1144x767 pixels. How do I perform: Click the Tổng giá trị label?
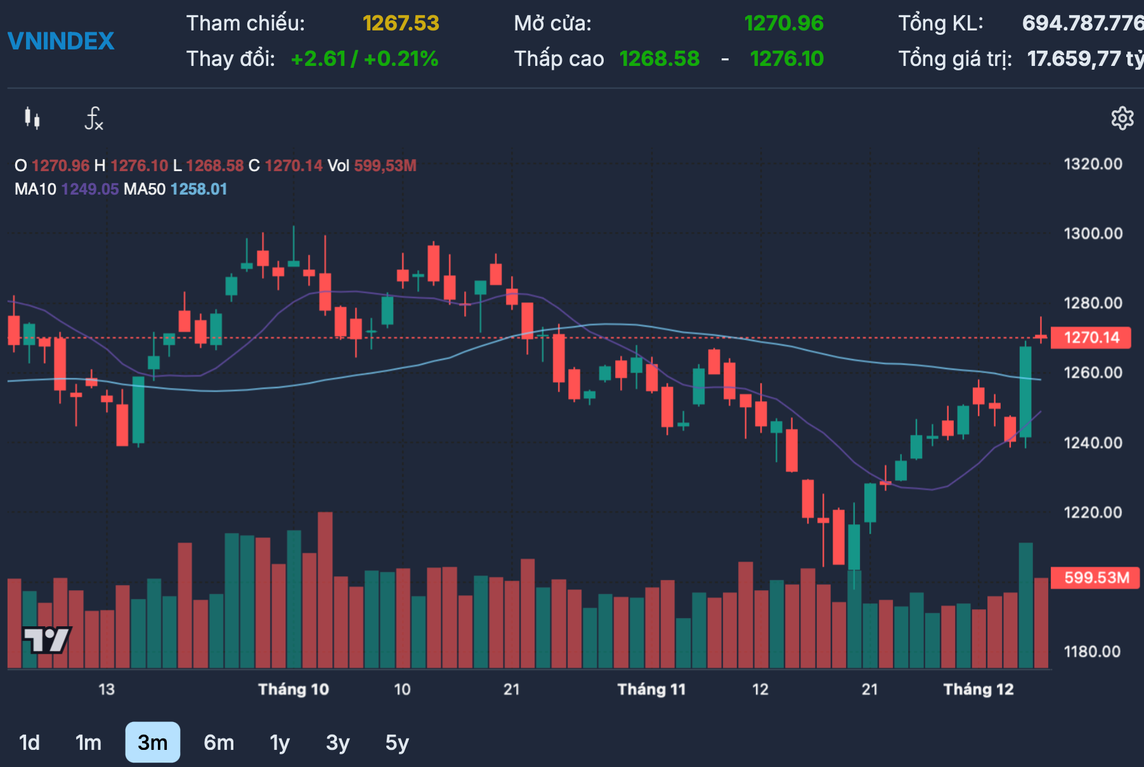tap(955, 59)
